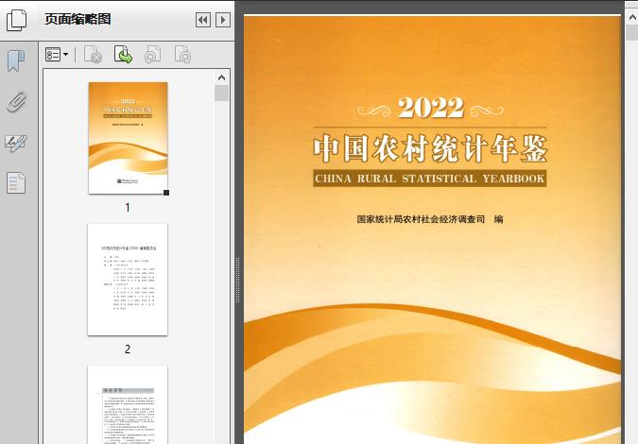The width and height of the screenshot is (638, 444).
Task: Click the thumbnail panel scrollbar handle
Action: click(221, 94)
